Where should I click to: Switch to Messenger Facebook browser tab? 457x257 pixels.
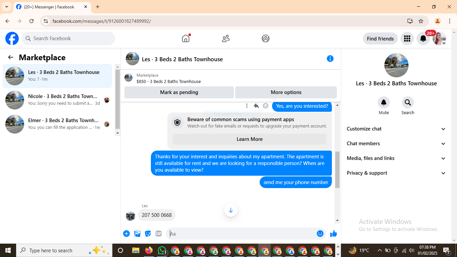click(52, 7)
